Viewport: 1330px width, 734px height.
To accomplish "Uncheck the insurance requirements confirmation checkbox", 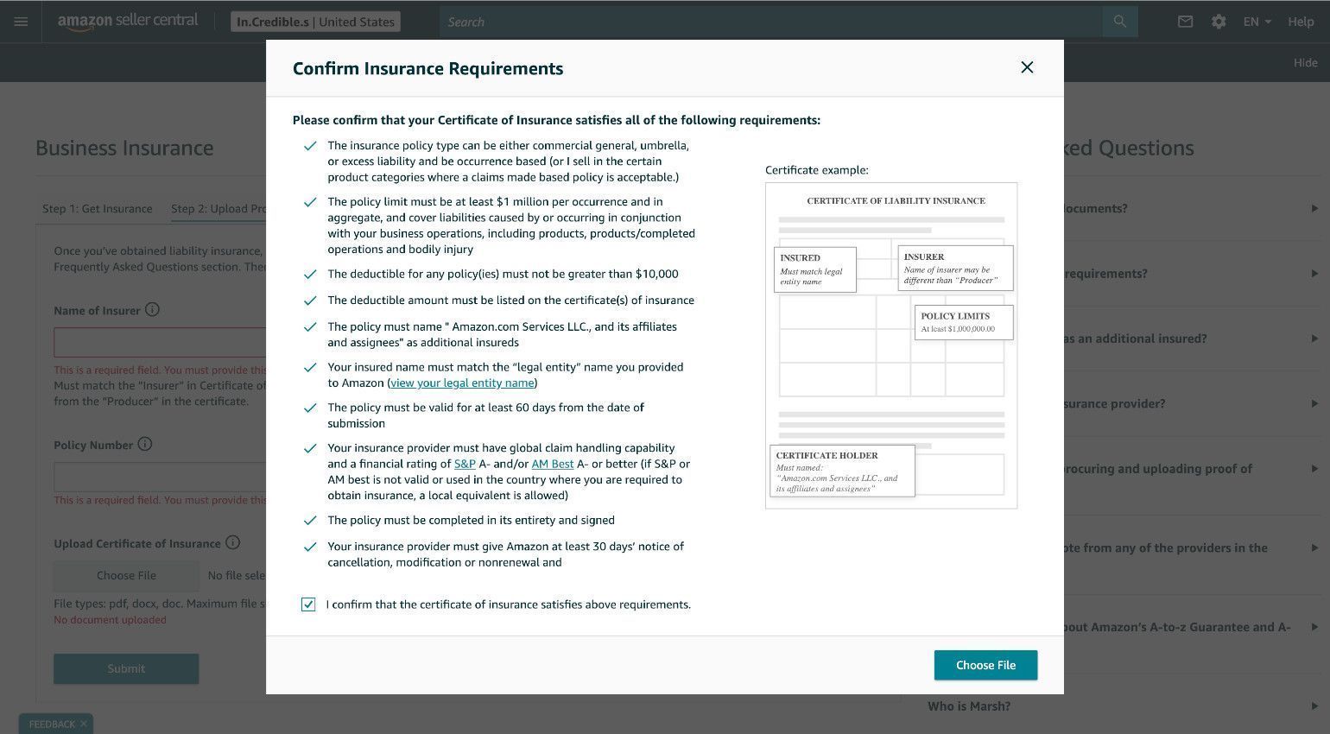I will [308, 604].
